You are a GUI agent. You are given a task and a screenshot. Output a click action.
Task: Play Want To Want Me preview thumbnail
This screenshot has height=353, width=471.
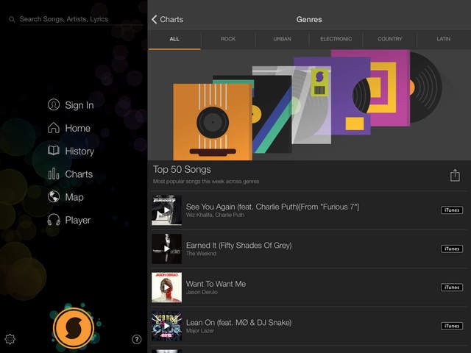(167, 288)
